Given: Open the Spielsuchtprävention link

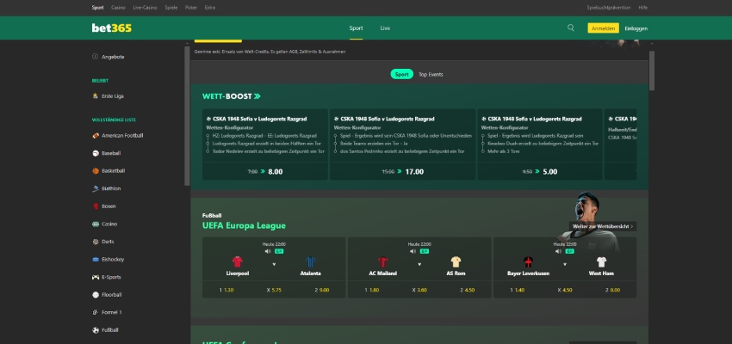Looking at the screenshot, I should 608,8.
